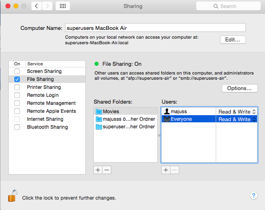
Task: Select the File Sharing service row
Action: pyautogui.click(x=47, y=79)
